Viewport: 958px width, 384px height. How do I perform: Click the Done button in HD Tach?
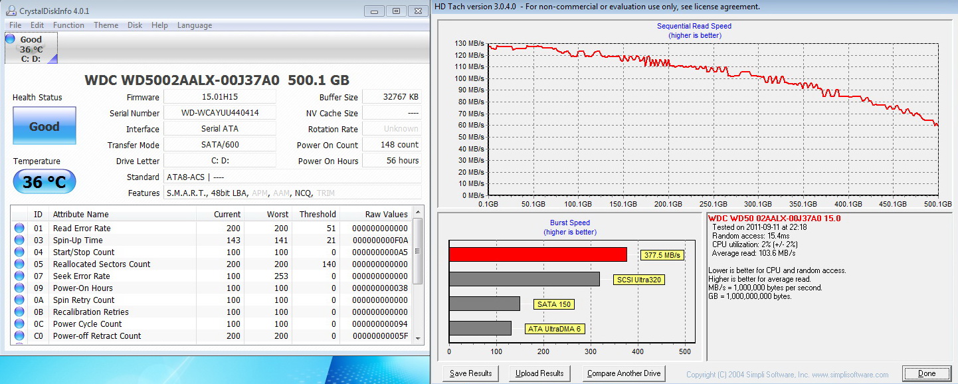coord(926,373)
